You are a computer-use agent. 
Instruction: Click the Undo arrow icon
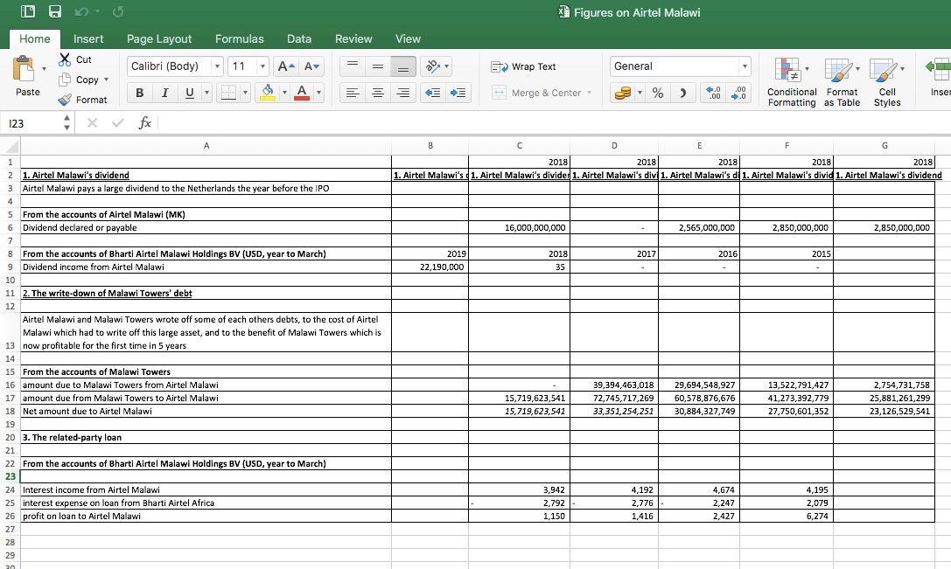point(81,11)
